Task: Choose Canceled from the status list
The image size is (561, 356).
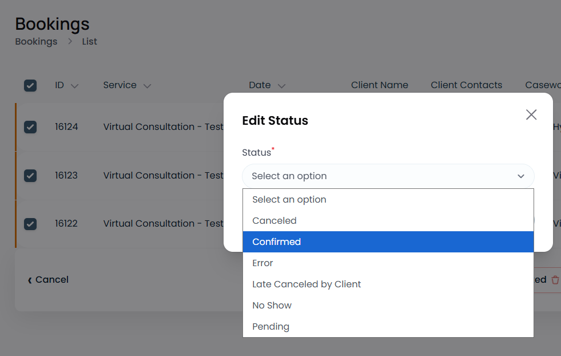Action: tap(388, 220)
